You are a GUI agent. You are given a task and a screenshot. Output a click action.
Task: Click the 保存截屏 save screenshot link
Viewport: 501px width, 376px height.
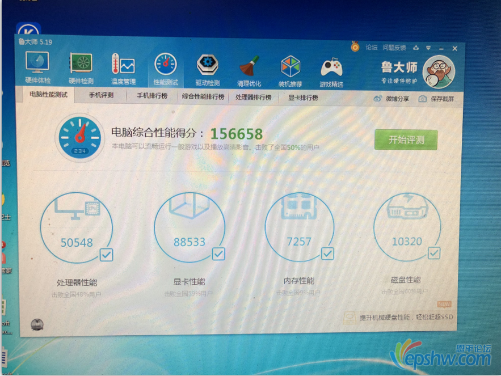pos(442,99)
